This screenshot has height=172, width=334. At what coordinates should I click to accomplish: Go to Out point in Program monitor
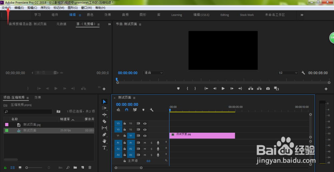pyautogui.click(x=240, y=88)
